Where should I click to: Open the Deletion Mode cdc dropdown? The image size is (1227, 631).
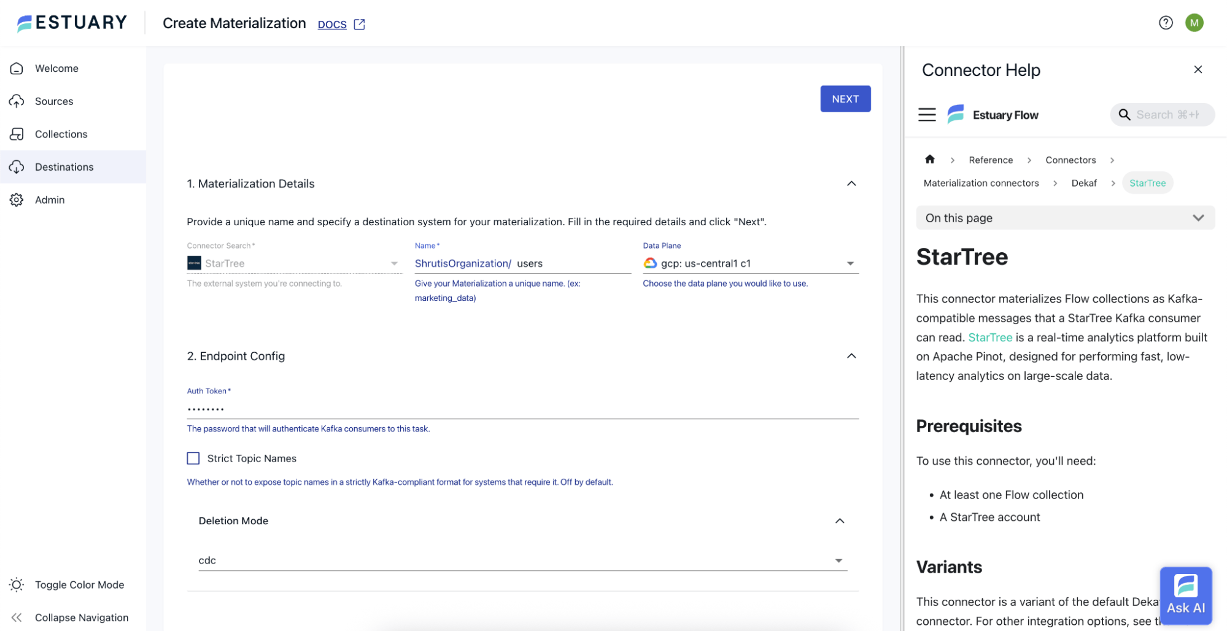523,560
